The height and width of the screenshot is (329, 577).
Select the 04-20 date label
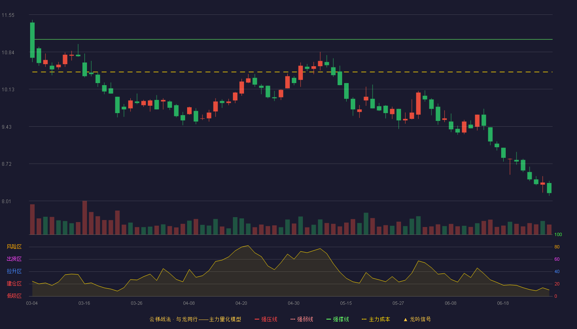(x=241, y=303)
